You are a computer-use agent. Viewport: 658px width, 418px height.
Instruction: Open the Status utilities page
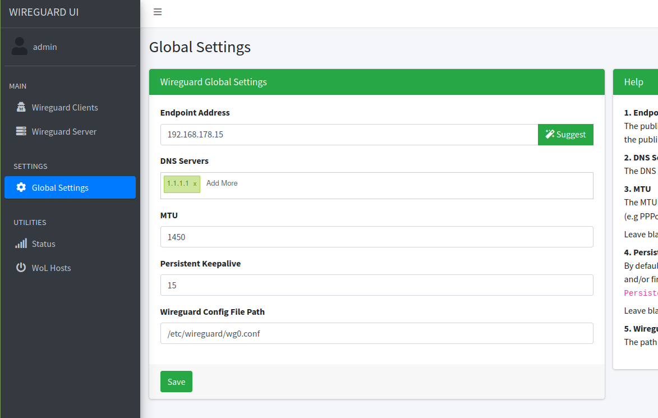click(44, 244)
